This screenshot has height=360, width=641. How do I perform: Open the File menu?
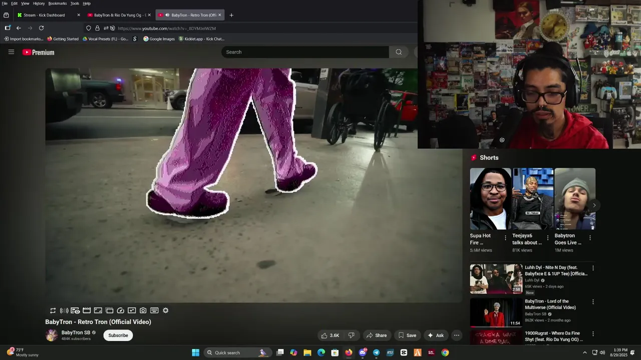(5, 3)
